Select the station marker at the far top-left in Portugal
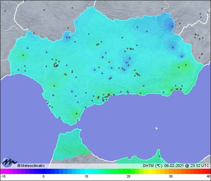The width and height of the screenshot is (211, 181). [x=5, y=11]
